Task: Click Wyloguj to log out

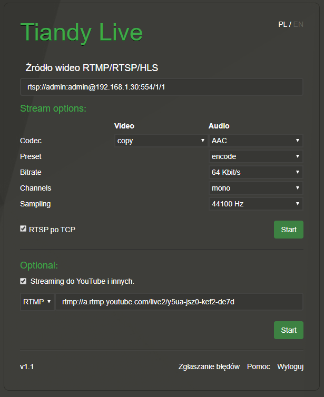Action: point(290,366)
